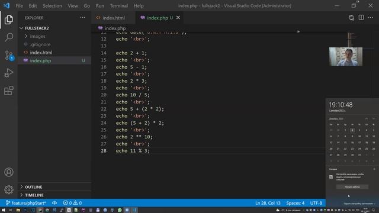The width and height of the screenshot is (379, 213).
Task: Switch to the index.html tab
Action: [x=113, y=18]
